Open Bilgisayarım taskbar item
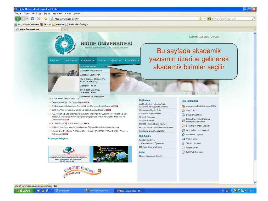Screen dimensions: 268x201 tap(69, 191)
